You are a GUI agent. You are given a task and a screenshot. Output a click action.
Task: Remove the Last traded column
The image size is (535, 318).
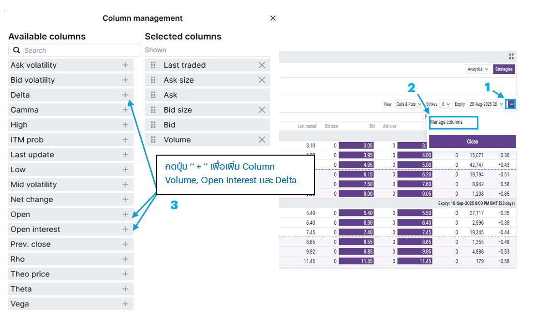point(262,65)
